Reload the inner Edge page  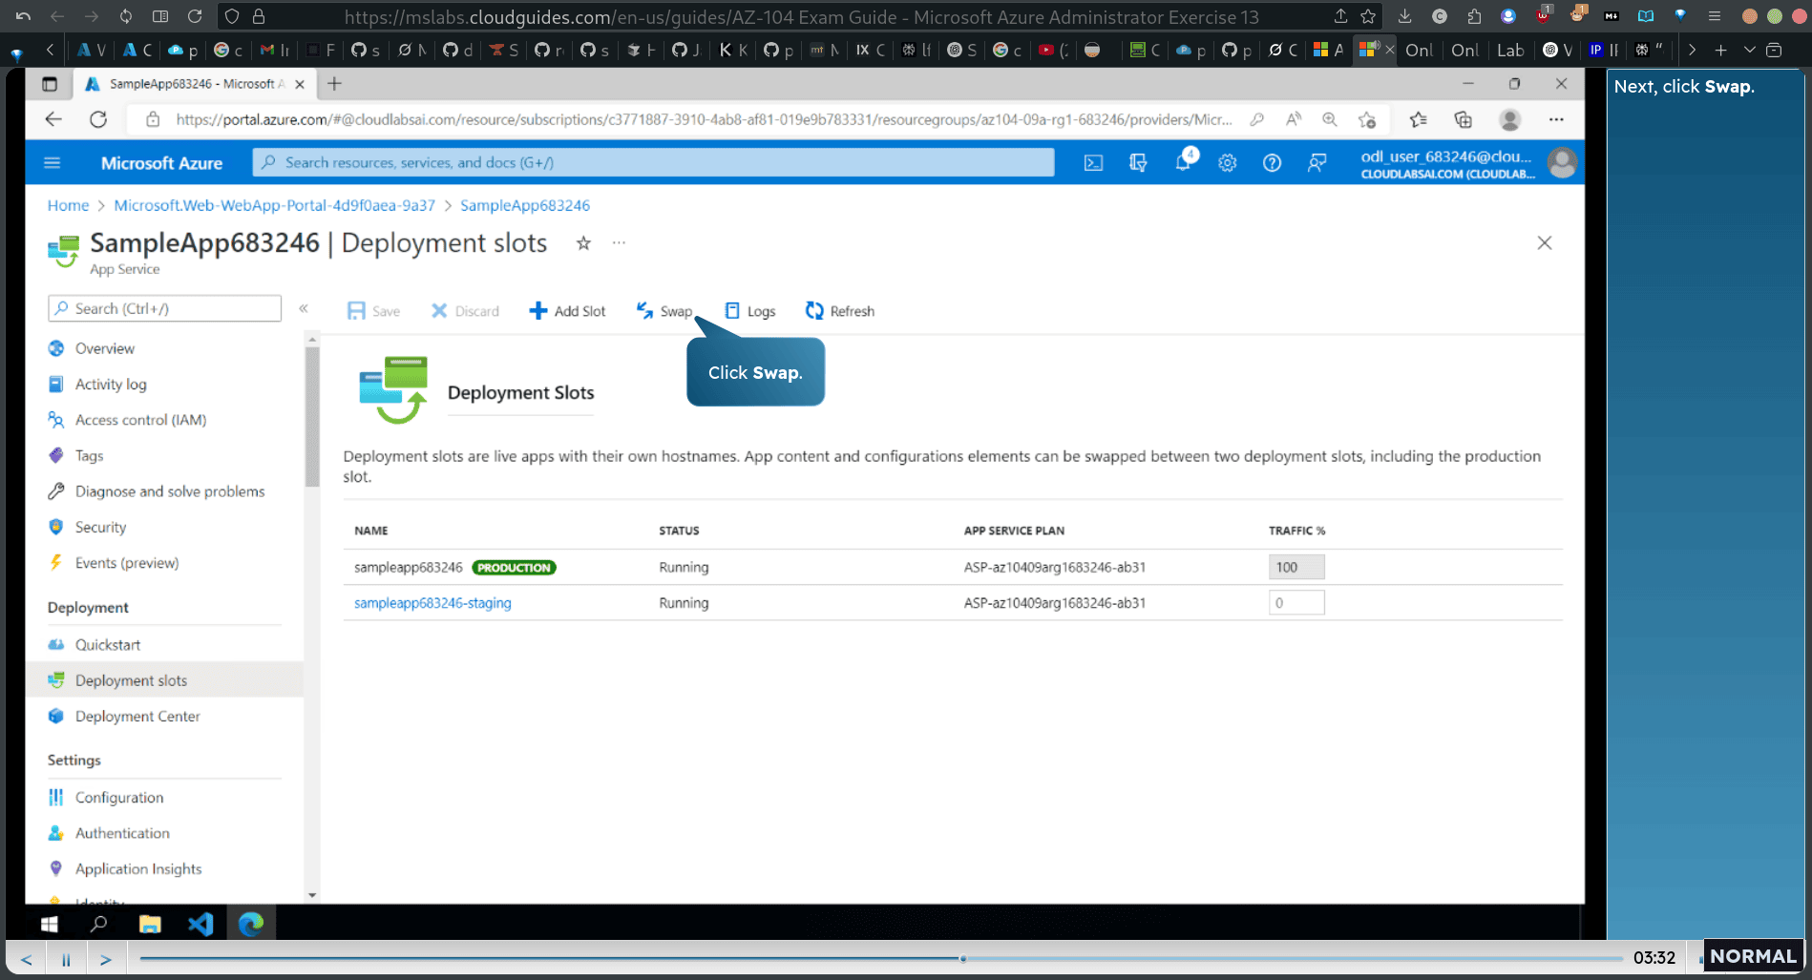98,119
